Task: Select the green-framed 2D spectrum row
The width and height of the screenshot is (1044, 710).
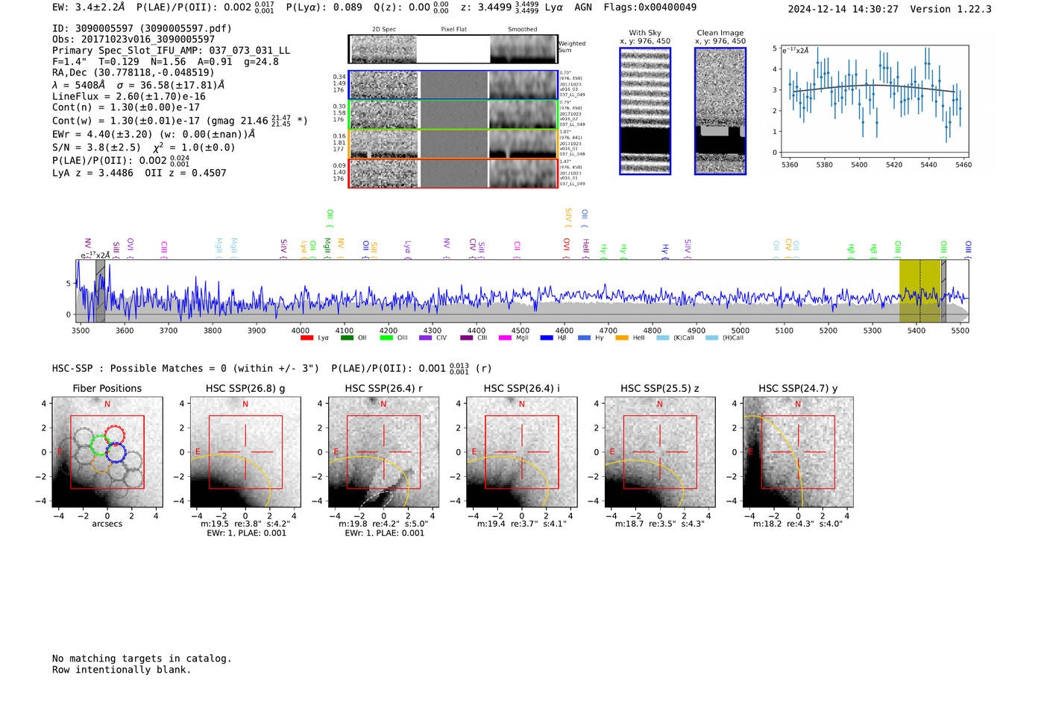Action: [453, 115]
